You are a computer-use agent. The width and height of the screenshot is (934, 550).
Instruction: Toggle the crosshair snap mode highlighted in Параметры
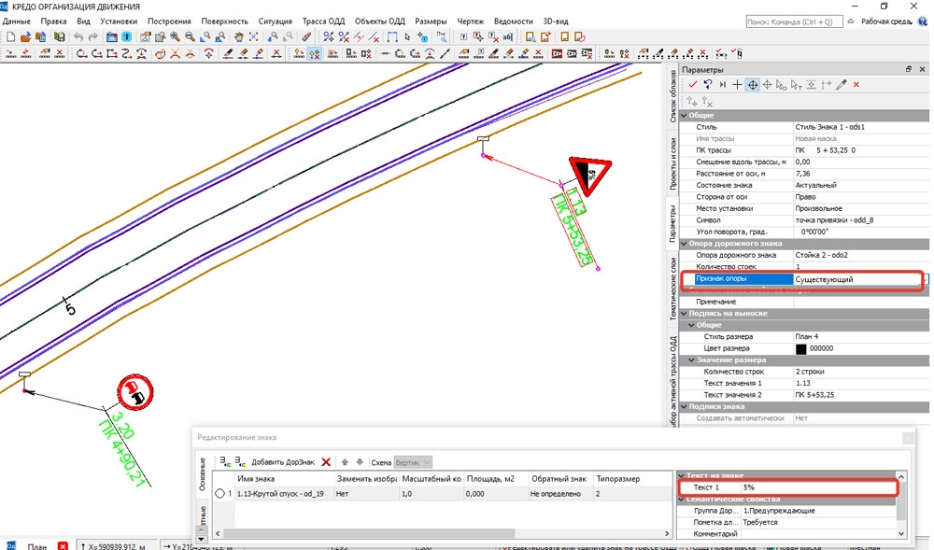[x=752, y=84]
